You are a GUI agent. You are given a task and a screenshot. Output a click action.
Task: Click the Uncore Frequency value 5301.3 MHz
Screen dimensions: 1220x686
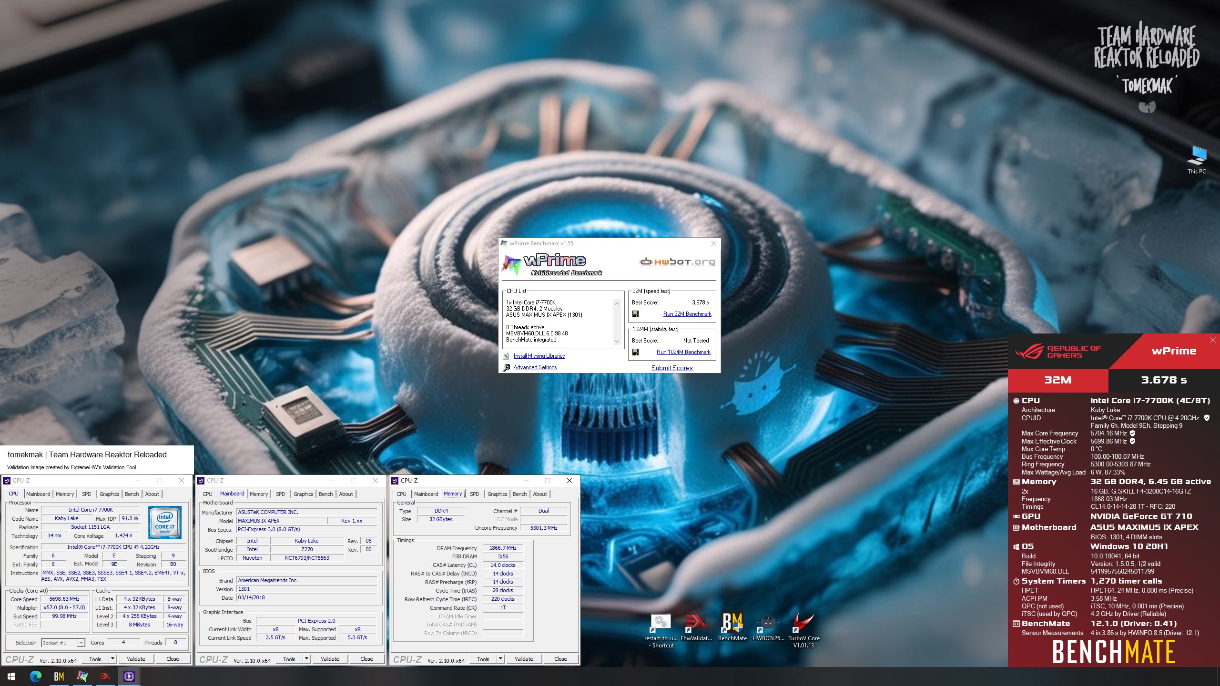543,528
